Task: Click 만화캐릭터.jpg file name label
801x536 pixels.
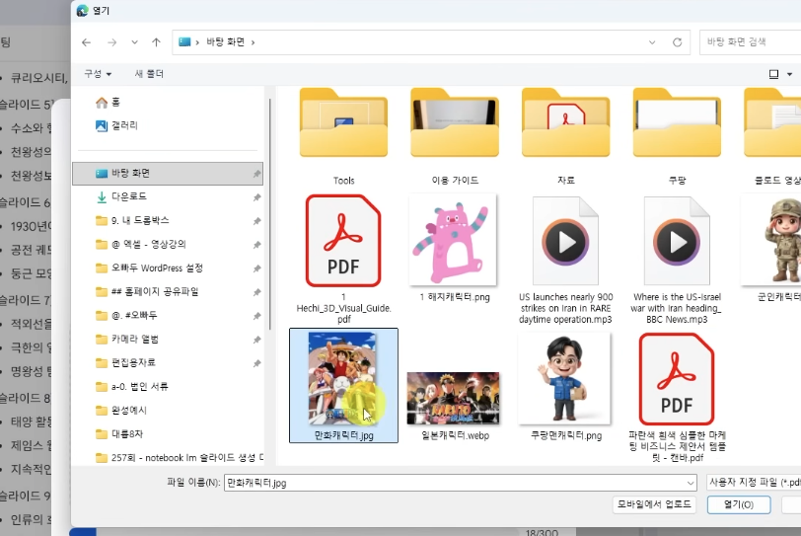Action: pyautogui.click(x=344, y=436)
